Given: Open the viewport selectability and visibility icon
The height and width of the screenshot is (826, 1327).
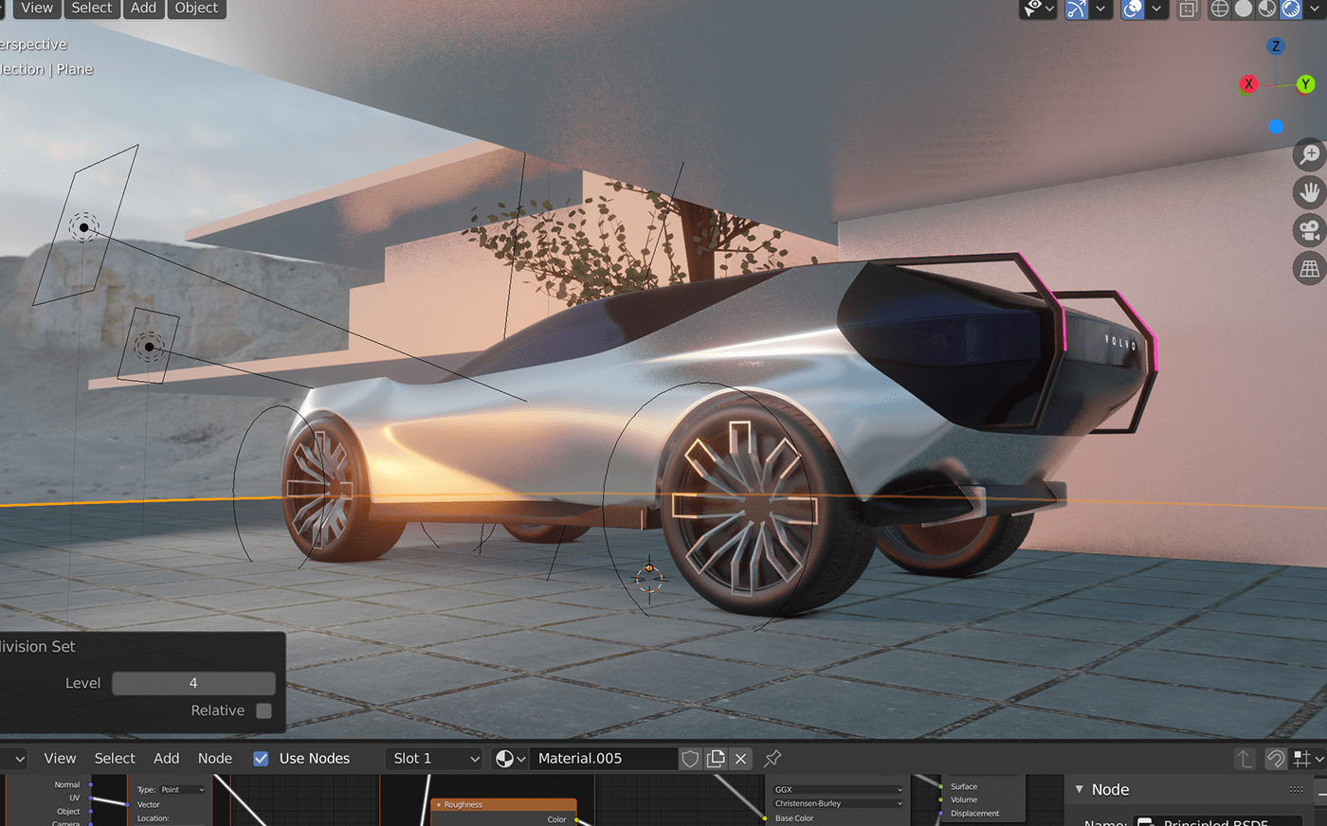Looking at the screenshot, I should [x=1033, y=9].
